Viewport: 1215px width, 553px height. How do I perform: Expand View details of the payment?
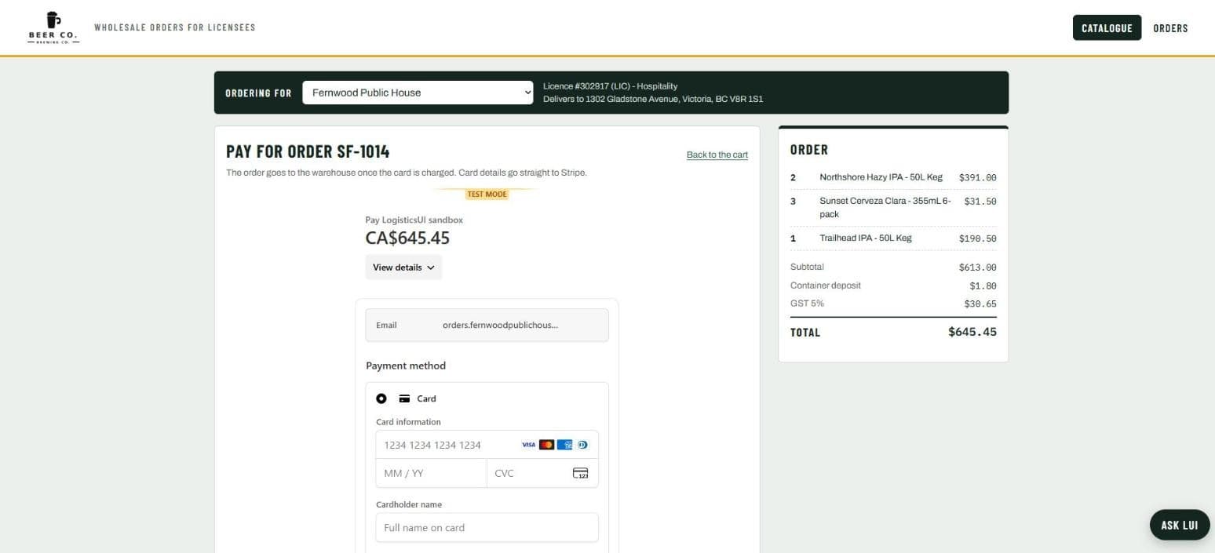[x=403, y=267]
